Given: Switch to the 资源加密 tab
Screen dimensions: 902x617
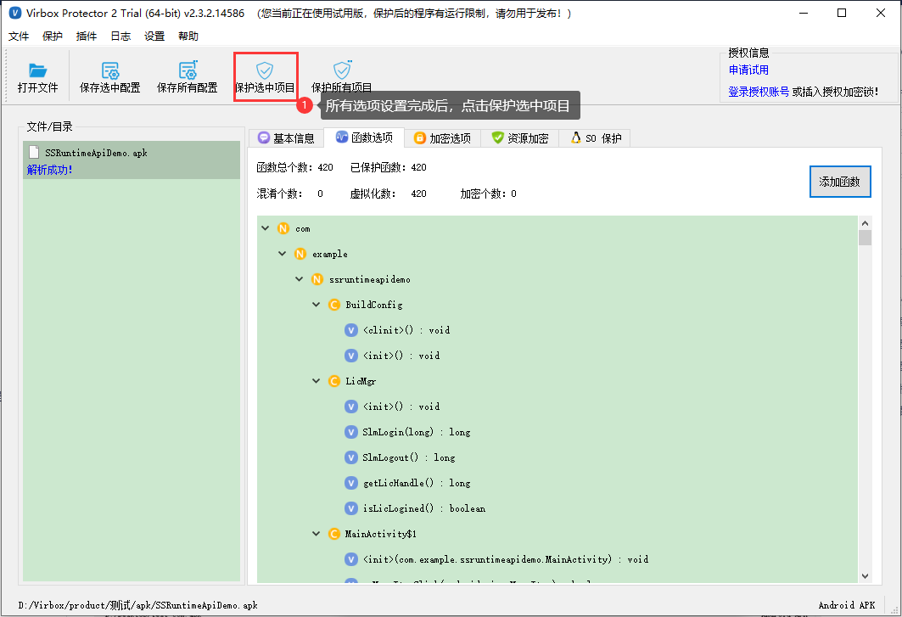Looking at the screenshot, I should pyautogui.click(x=520, y=138).
